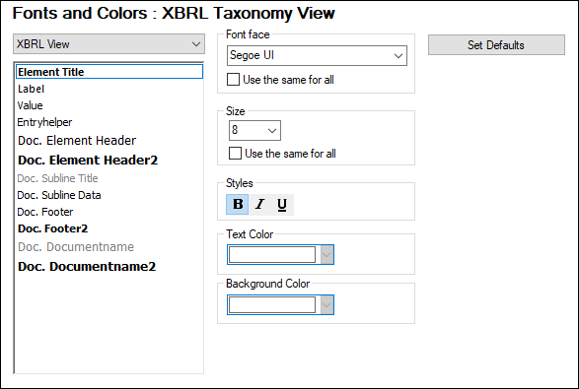Click the Set Defaults button
Image resolution: width=580 pixels, height=389 pixels.
click(496, 45)
